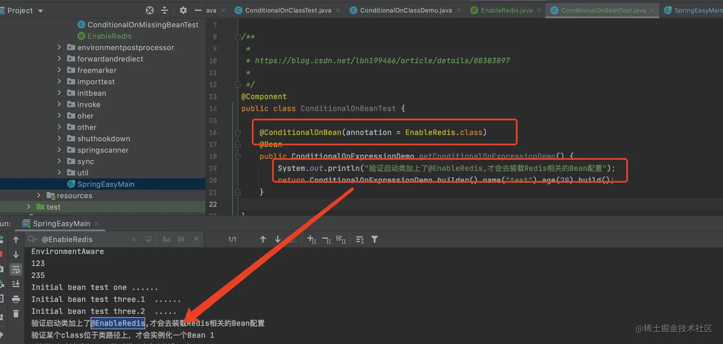This screenshot has height=344, width=723.
Task: Click highlighted @EnableRedis in console output
Action: pos(118,323)
